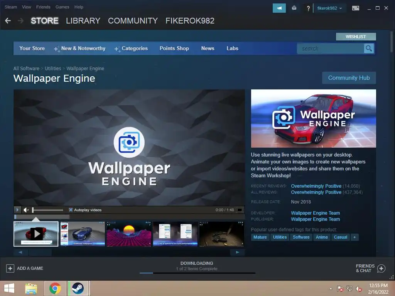
Task: Play the video with play button
Action: (17, 210)
